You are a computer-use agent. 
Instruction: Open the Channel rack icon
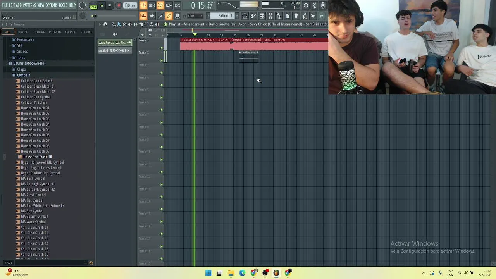(x=262, y=16)
